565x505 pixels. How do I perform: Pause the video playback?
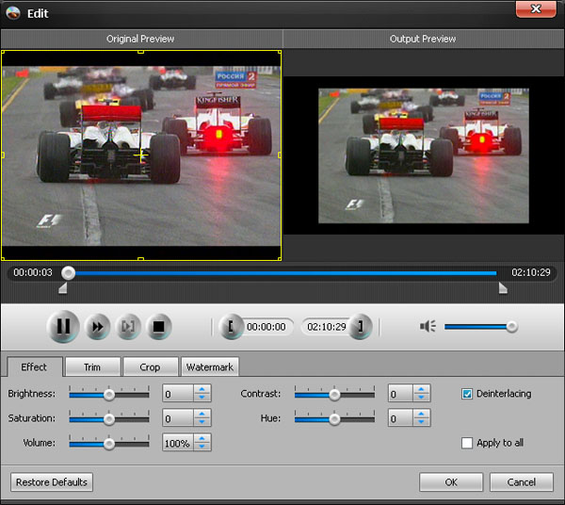62,327
